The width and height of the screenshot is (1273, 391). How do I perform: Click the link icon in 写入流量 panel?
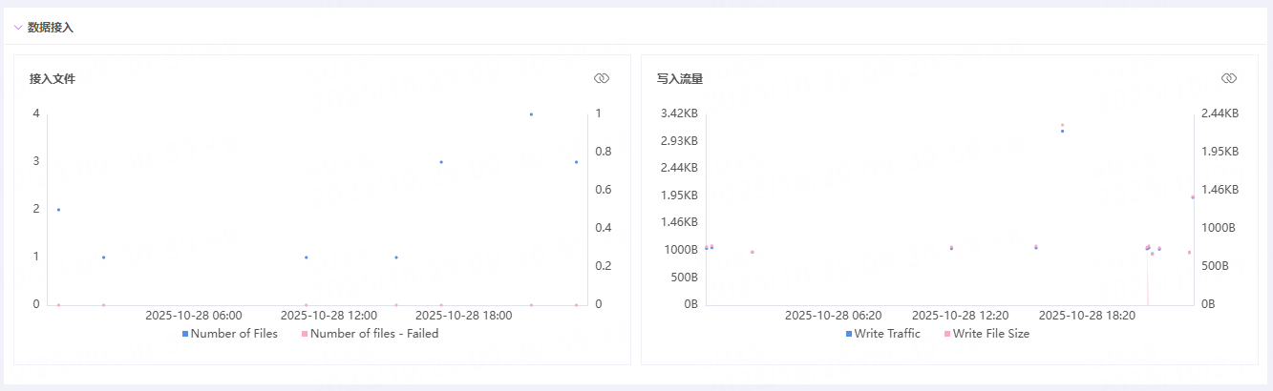tap(1229, 78)
